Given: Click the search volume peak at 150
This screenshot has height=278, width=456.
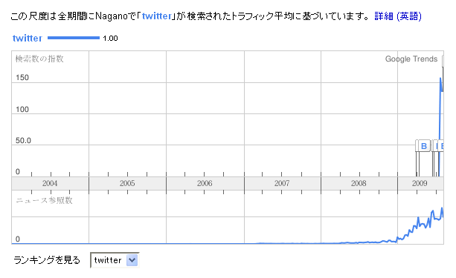Looking at the screenshot, I should tap(440, 78).
